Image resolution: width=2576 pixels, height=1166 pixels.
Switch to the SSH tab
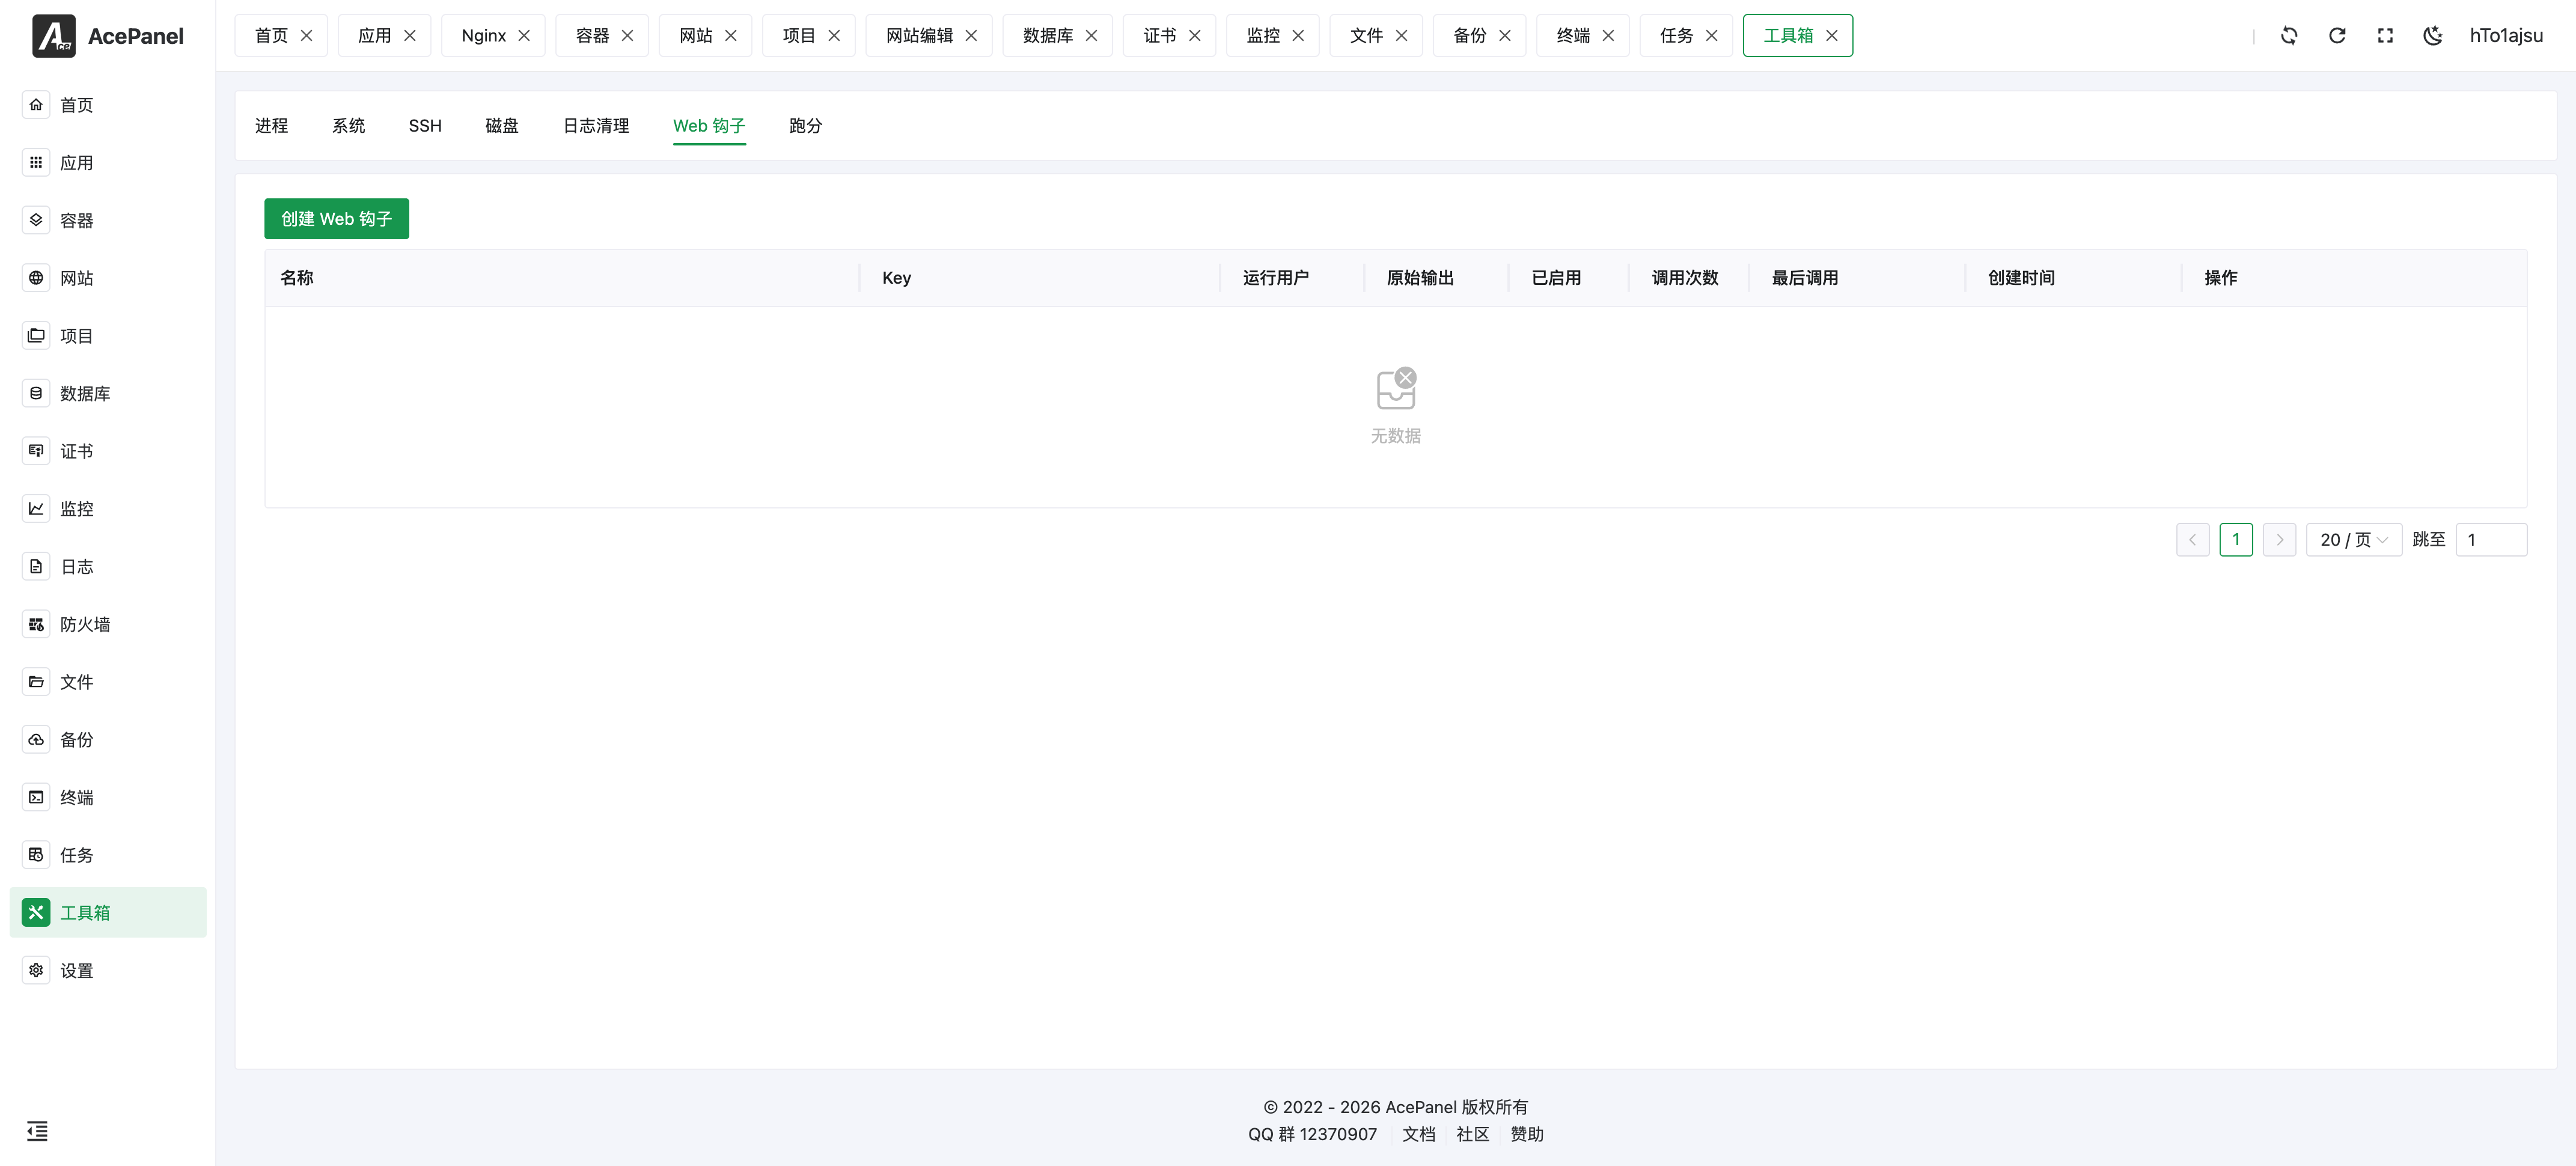pyautogui.click(x=425, y=126)
